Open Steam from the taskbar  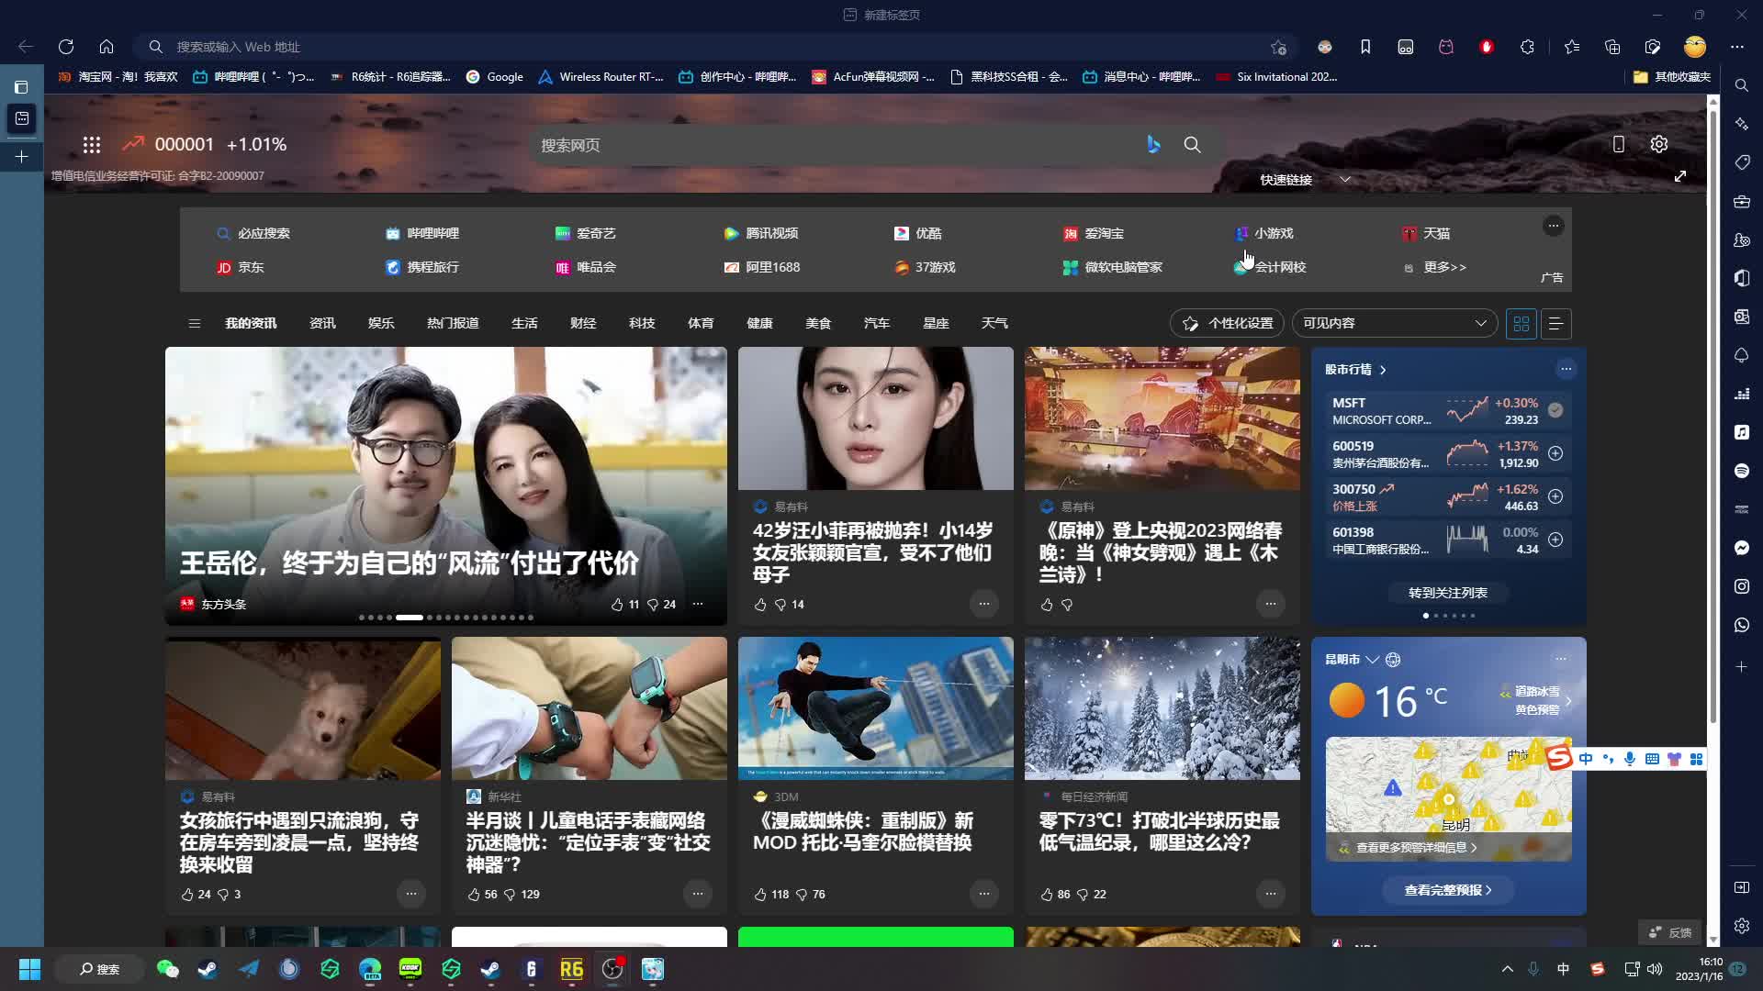208,969
